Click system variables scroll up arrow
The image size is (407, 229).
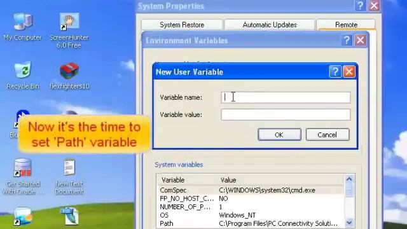tap(349, 179)
